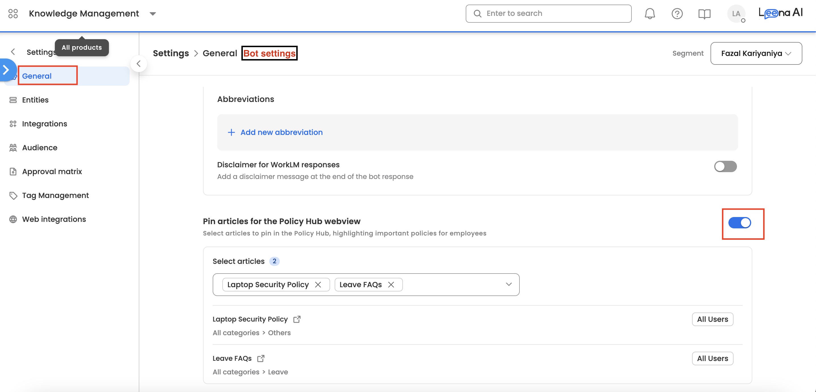Collapse the sidebar using the chevron button
This screenshot has height=392, width=816.
point(138,64)
